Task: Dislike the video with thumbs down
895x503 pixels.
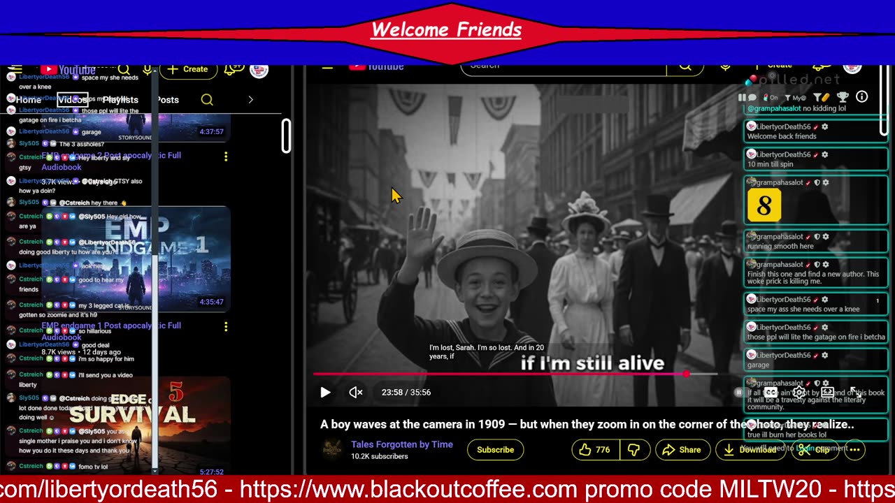Action: pos(633,450)
